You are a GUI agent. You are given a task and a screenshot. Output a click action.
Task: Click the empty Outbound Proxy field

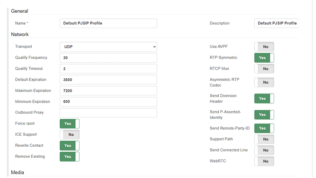tap(108, 113)
